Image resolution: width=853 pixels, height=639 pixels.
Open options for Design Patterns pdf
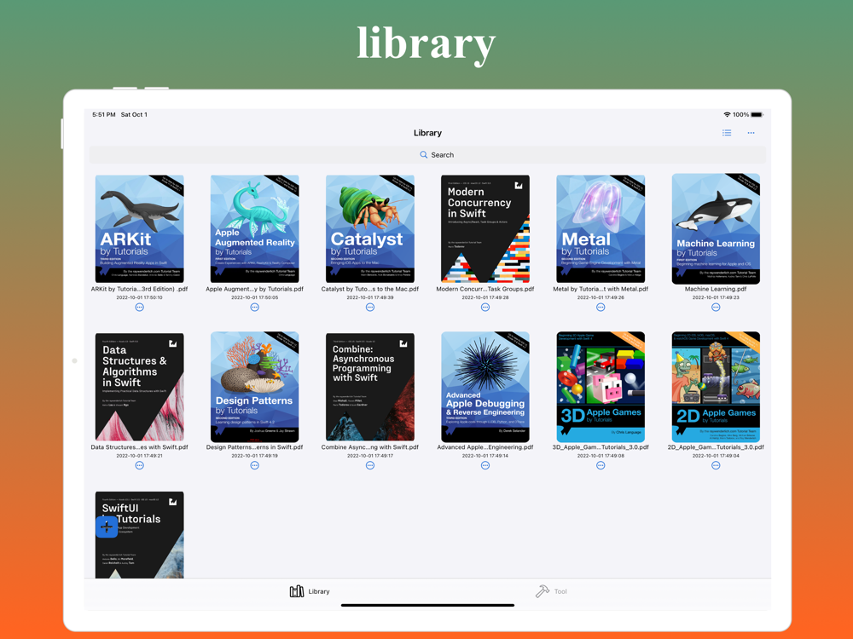pyautogui.click(x=254, y=466)
